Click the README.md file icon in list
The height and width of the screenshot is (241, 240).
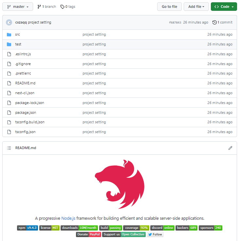click(x=9, y=83)
